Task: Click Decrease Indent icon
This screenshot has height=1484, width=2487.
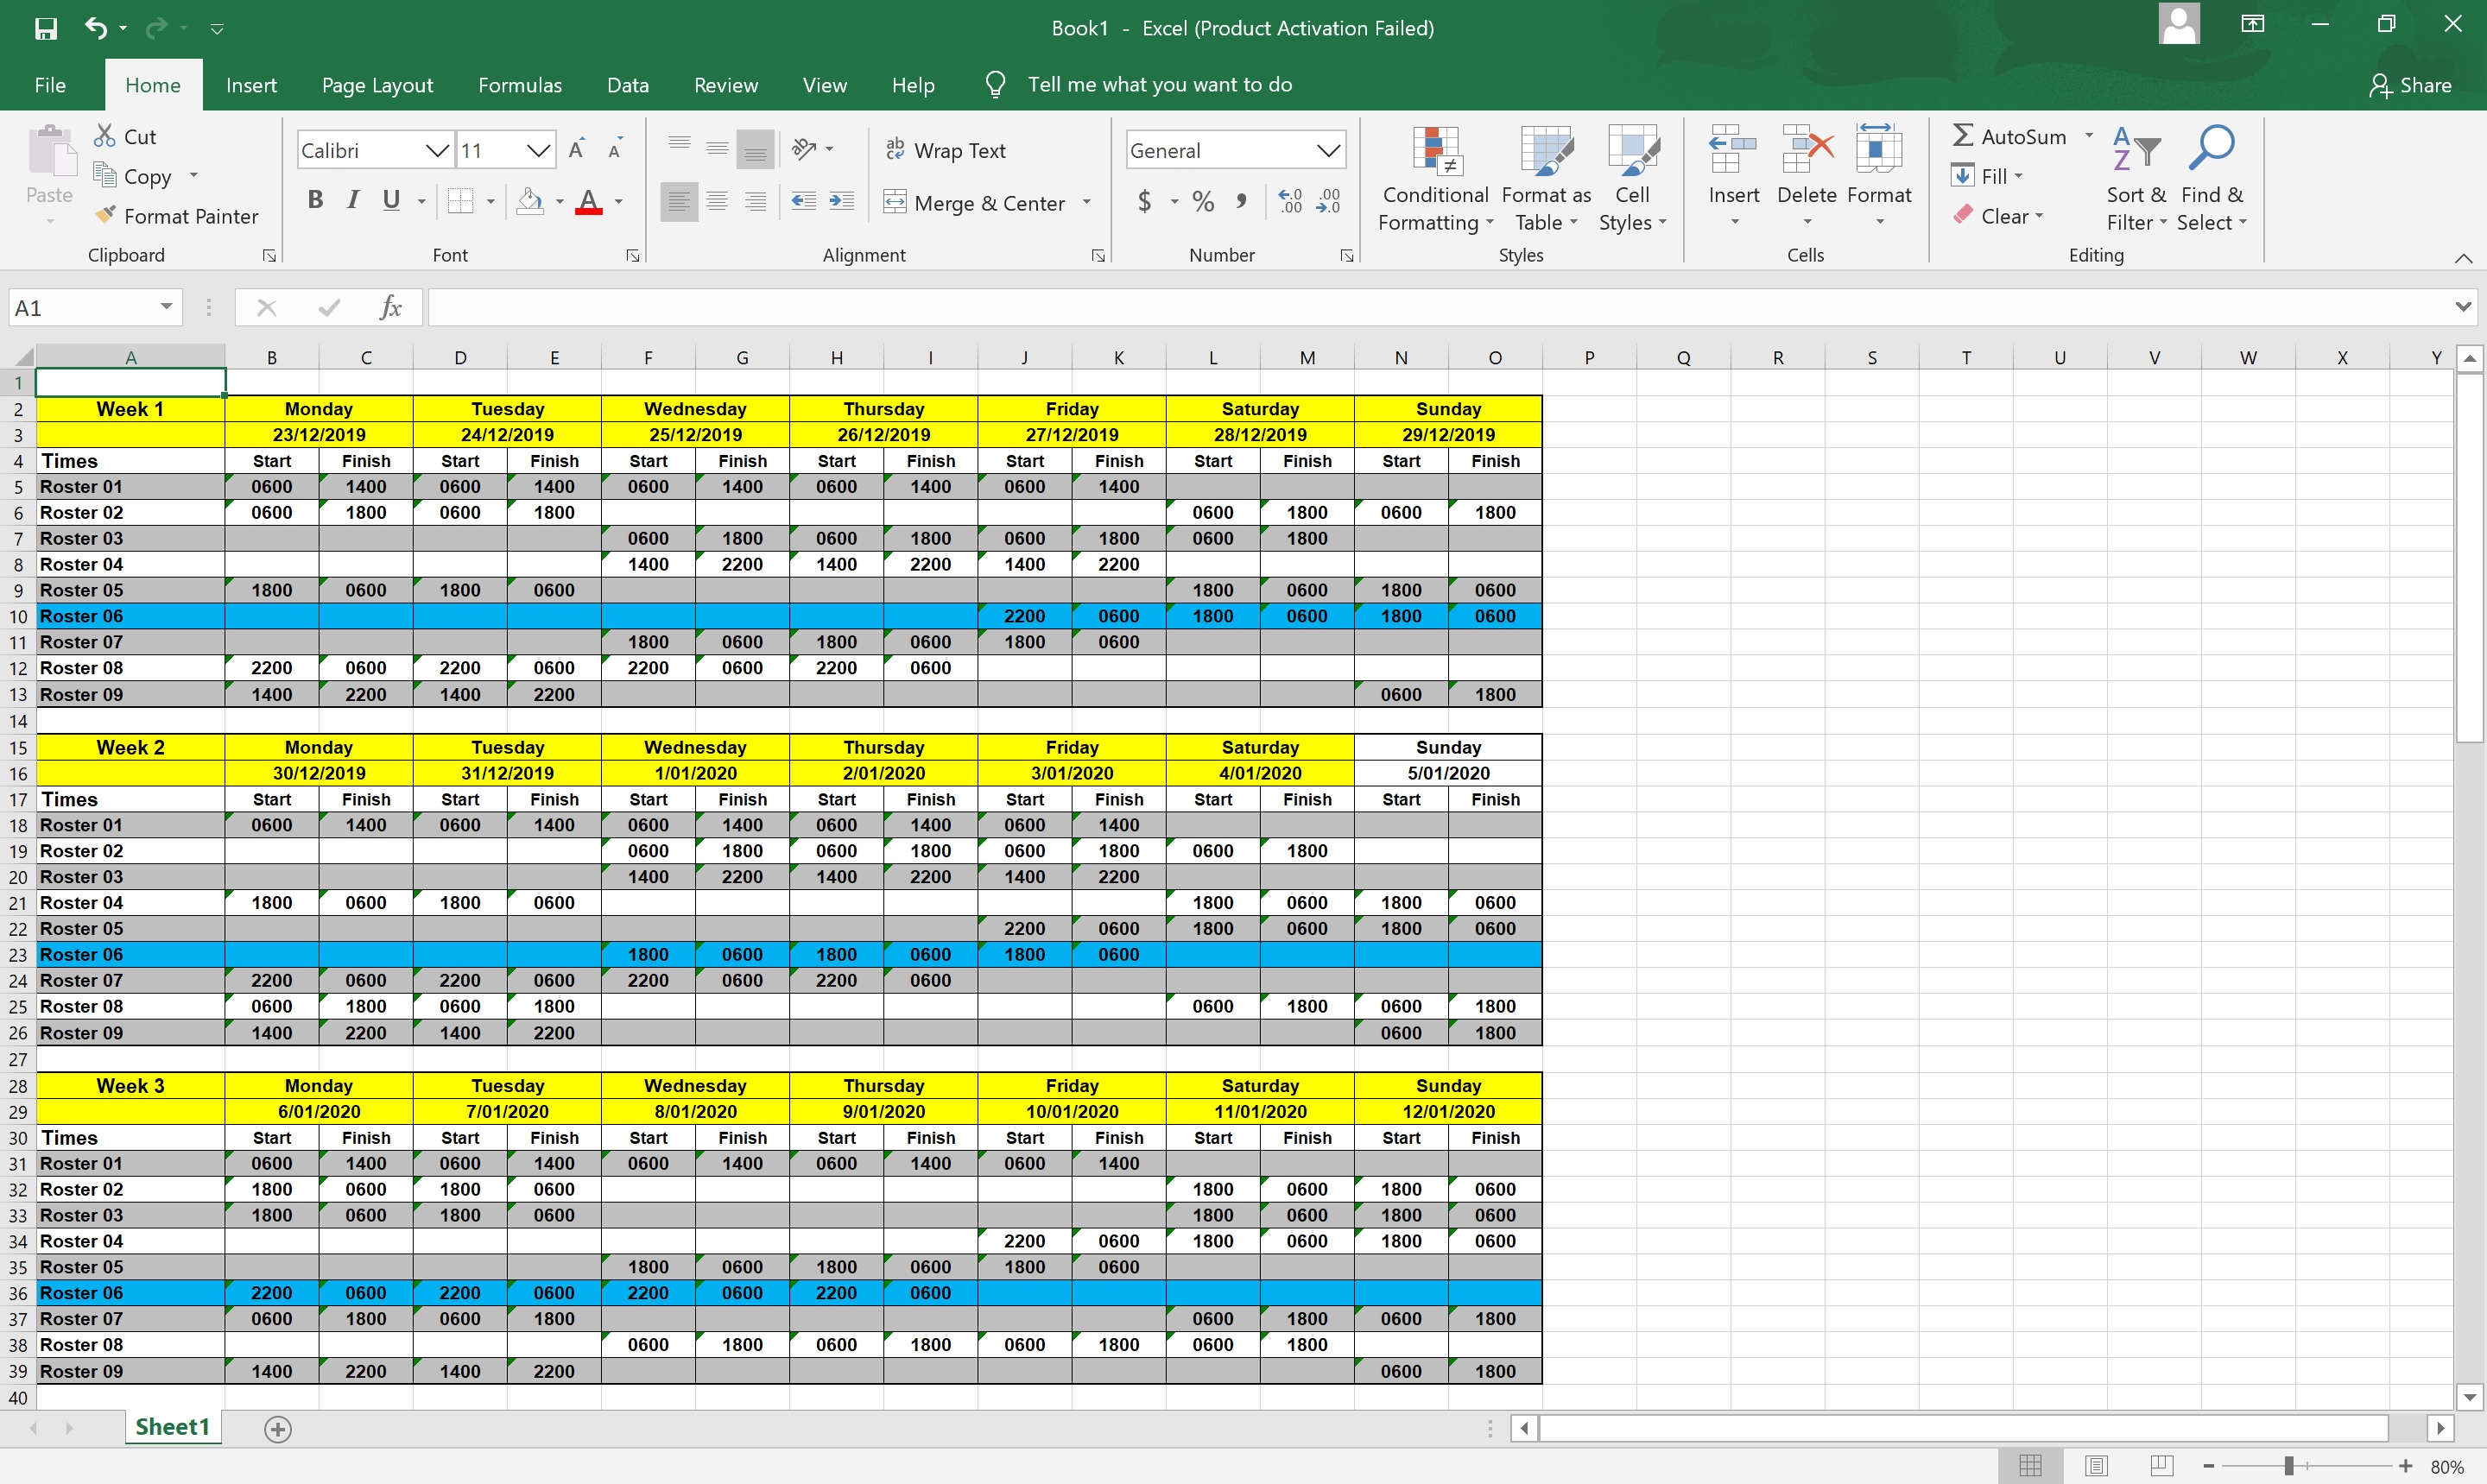Action: pyautogui.click(x=804, y=201)
